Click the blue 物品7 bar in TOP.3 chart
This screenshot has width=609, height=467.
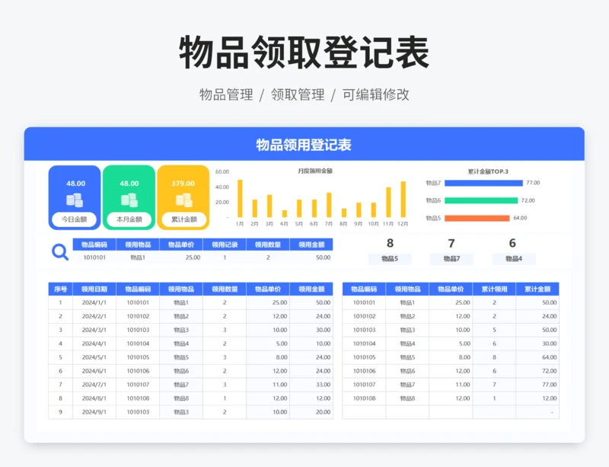(x=483, y=183)
